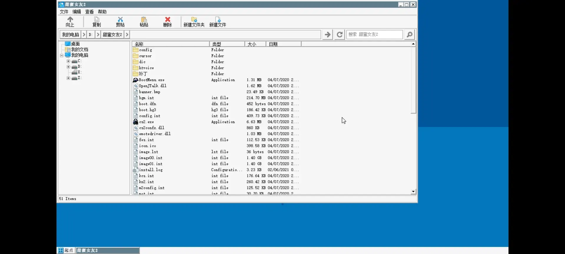This screenshot has height=254, width=565.
Task: Expand the D: drive tree node
Action: (x=68, y=67)
